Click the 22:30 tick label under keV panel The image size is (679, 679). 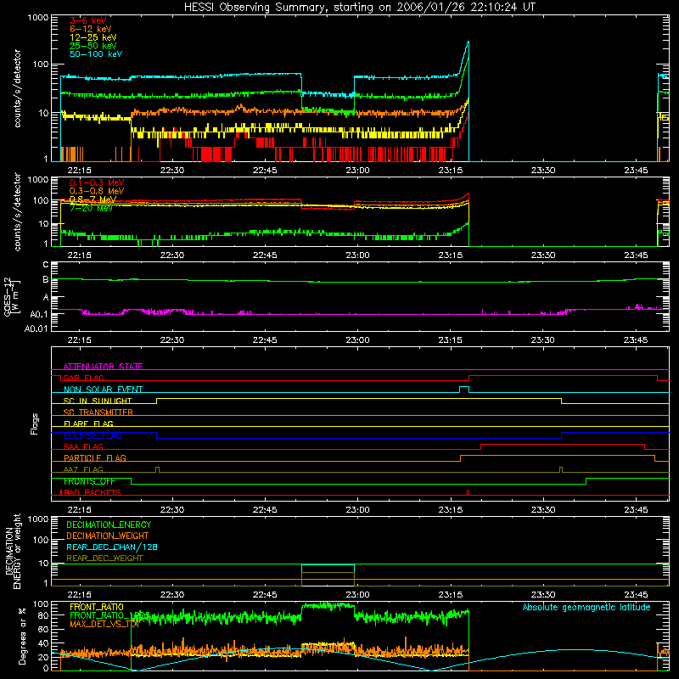172,171
